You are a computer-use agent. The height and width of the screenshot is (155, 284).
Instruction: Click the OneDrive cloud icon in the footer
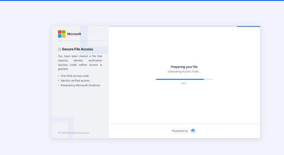(193, 131)
